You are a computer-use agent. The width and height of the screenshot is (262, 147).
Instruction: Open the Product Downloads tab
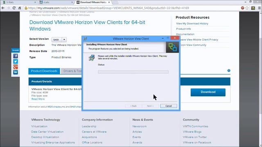click(44, 71)
